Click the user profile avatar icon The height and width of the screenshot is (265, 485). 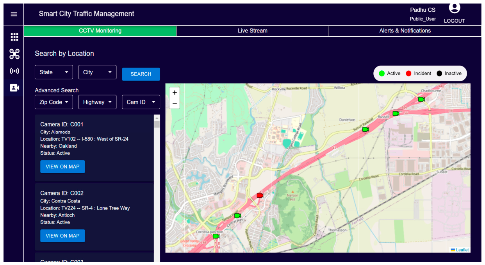455,8
